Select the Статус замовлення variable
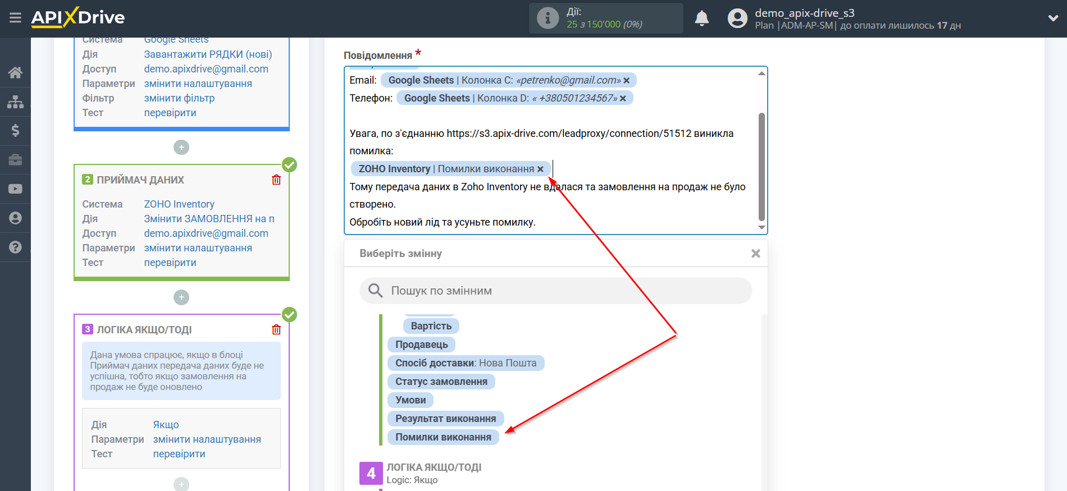 [441, 382]
